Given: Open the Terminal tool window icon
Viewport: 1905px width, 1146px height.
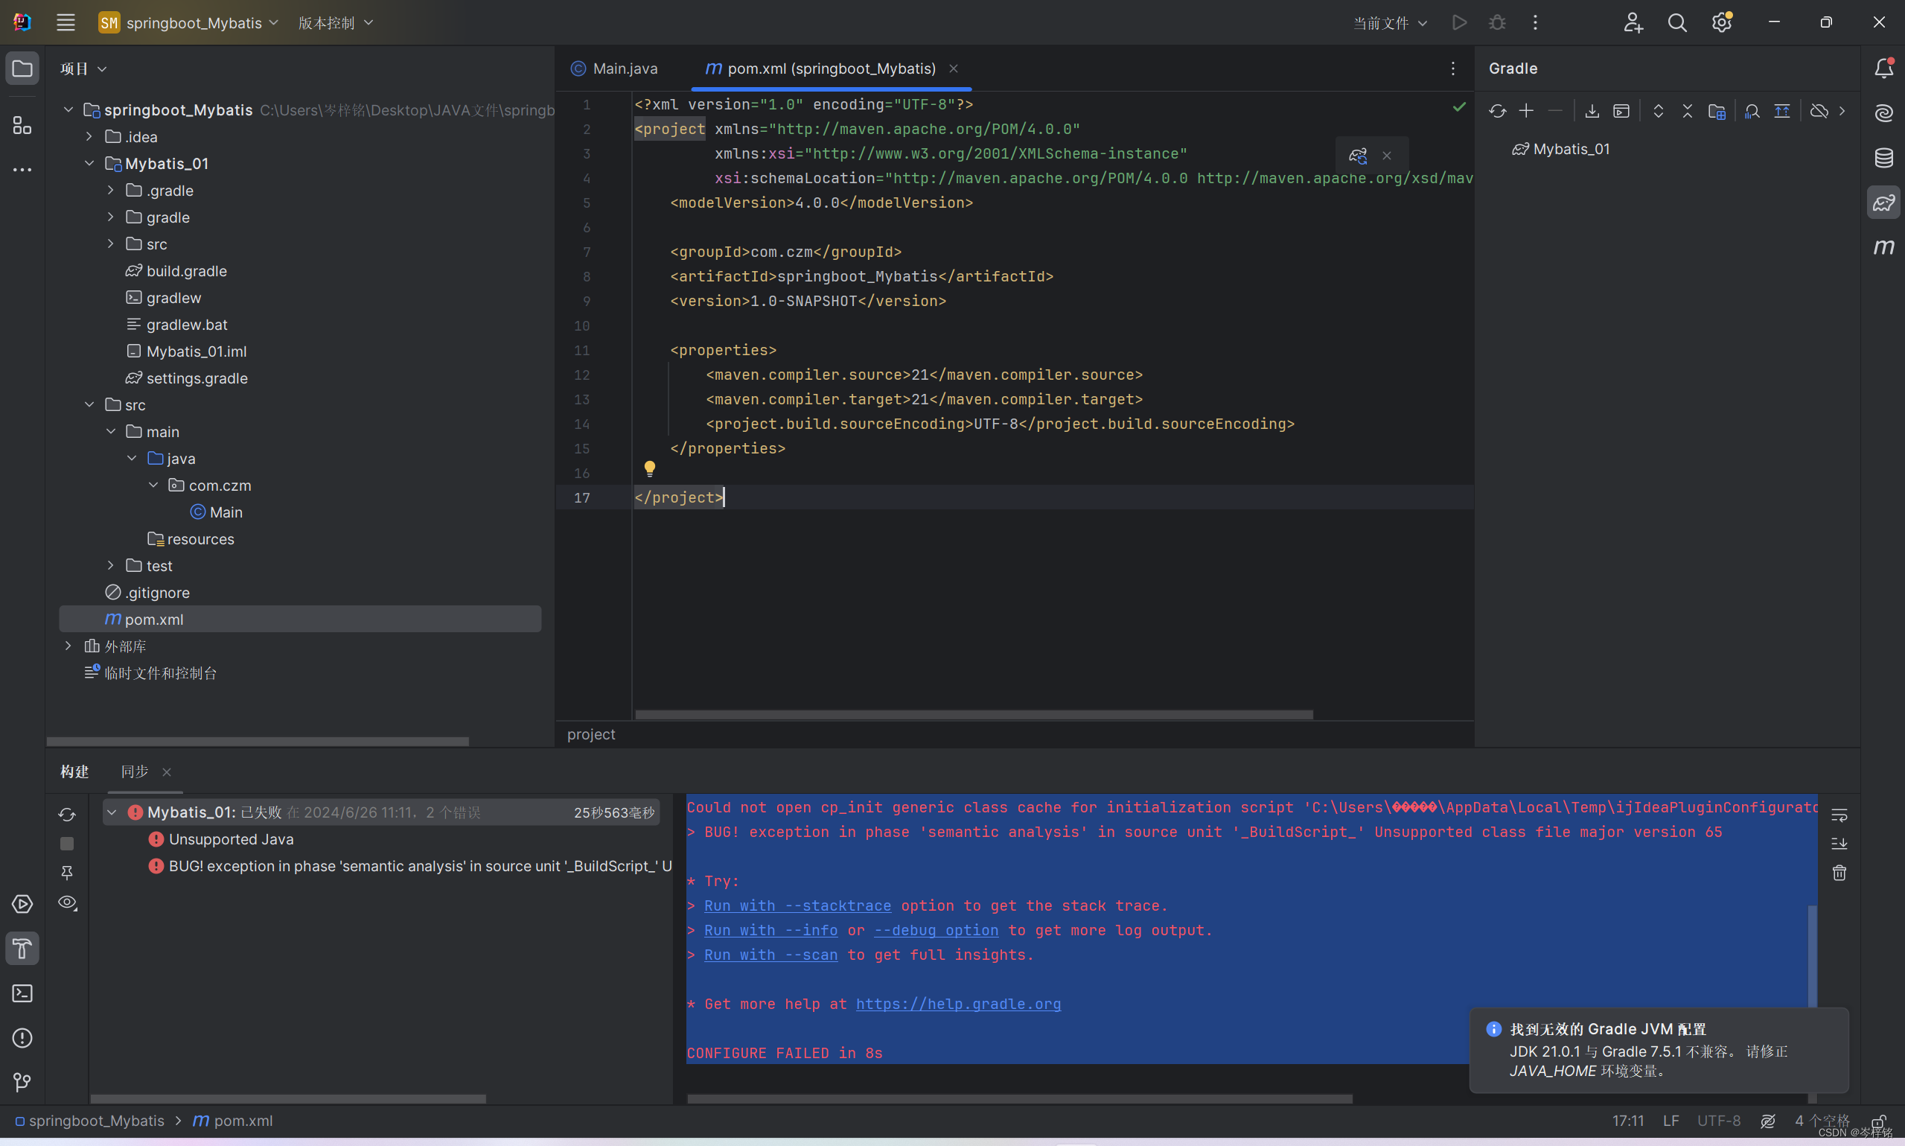Looking at the screenshot, I should (x=22, y=993).
